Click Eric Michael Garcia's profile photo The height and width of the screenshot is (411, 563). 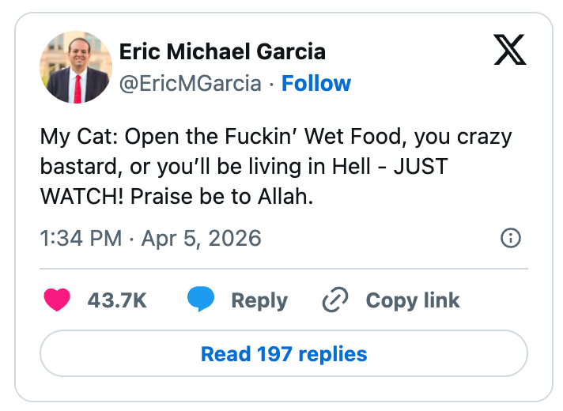pyautogui.click(x=76, y=67)
